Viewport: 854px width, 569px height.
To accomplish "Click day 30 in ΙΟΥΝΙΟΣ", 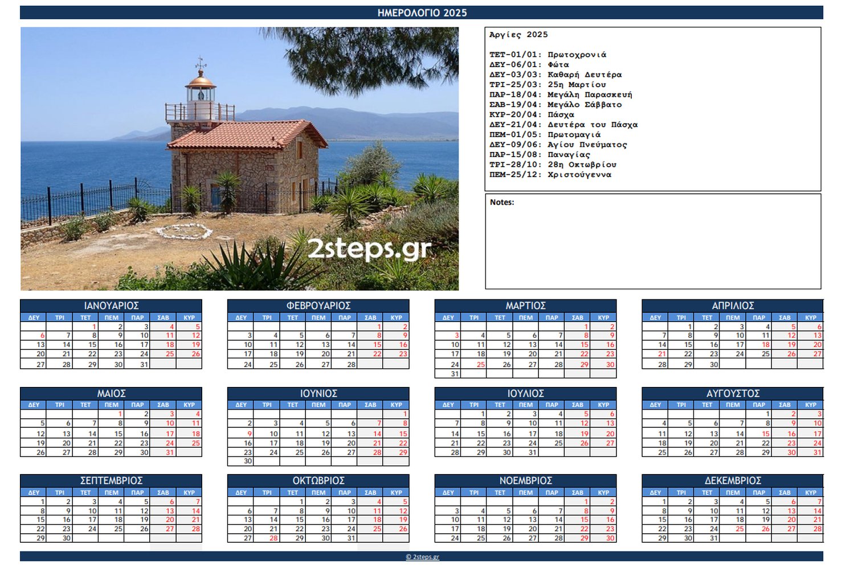I will coord(241,461).
